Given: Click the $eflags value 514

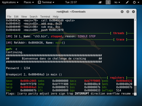Looking at the screenshot, I should pyautogui.click(x=119, y=90).
